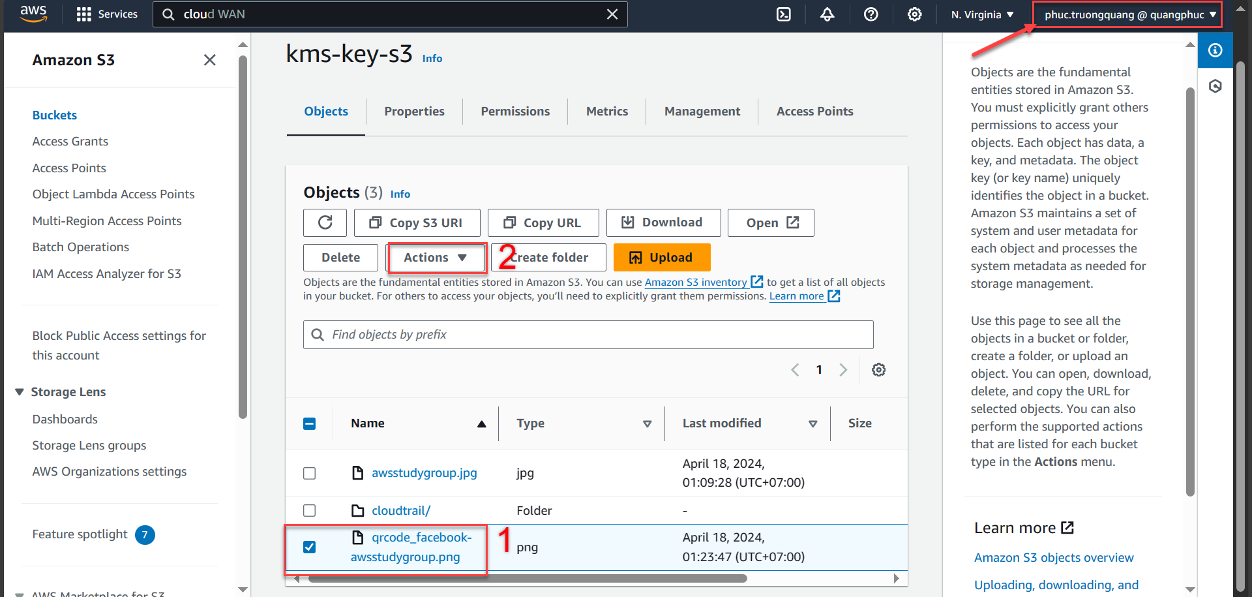Uncheck qrcode_facebook-awsstudygroup.png checkbox

(310, 547)
